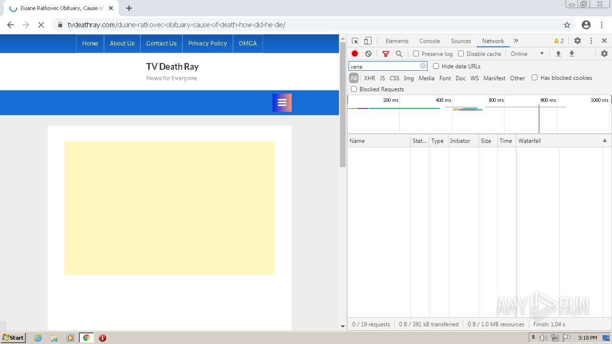Viewport: 612px width, 344px height.
Task: Open the network search magnifier
Action: coord(399,54)
